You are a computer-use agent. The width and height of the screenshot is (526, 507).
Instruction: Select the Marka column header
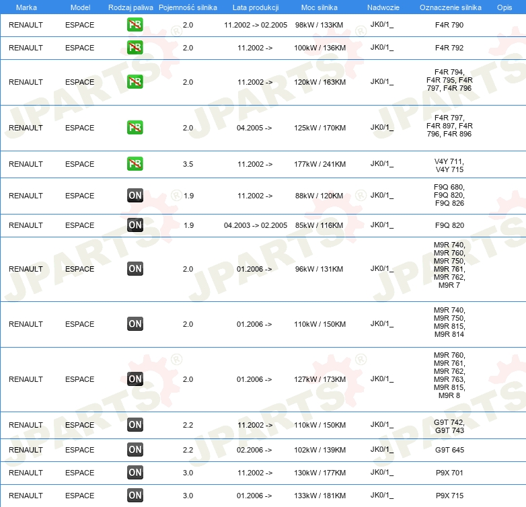tap(26, 7)
